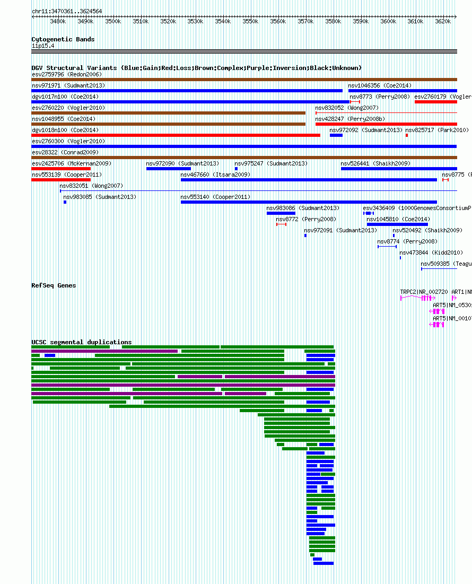Select the nsv8772 (Perry2008) variant
The height and width of the screenshot is (584, 472).
(306, 220)
